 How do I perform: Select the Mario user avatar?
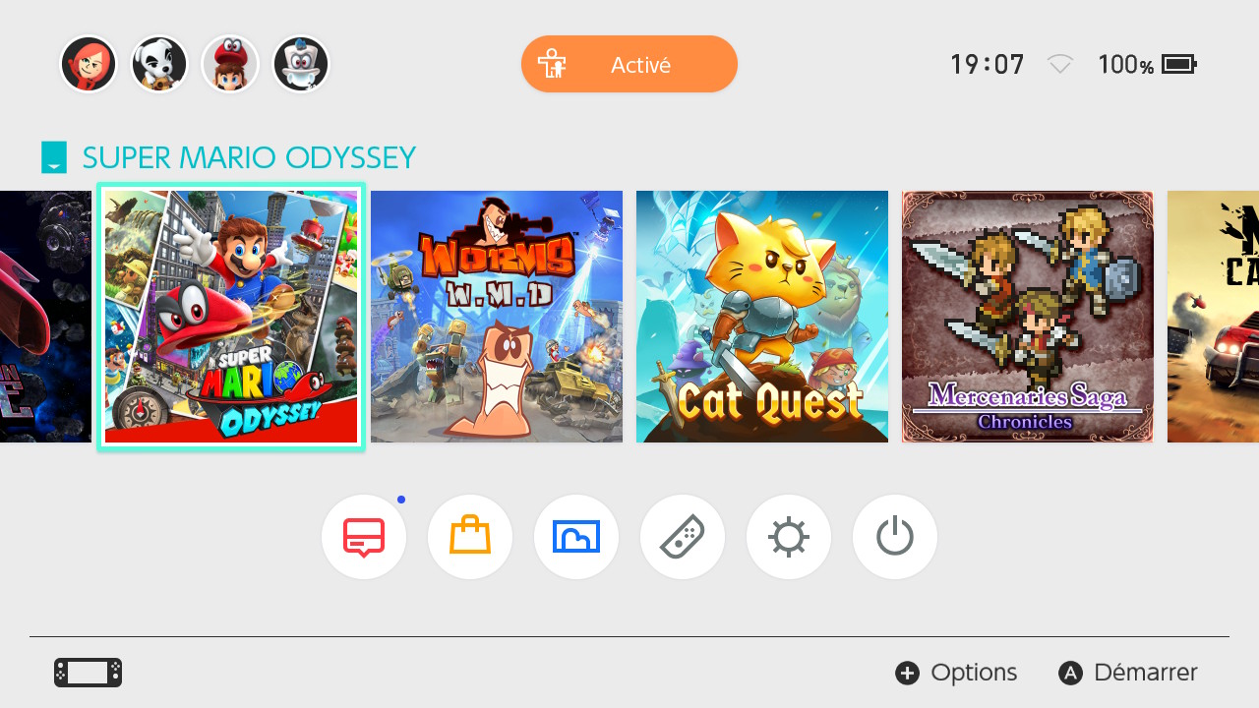pyautogui.click(x=230, y=64)
